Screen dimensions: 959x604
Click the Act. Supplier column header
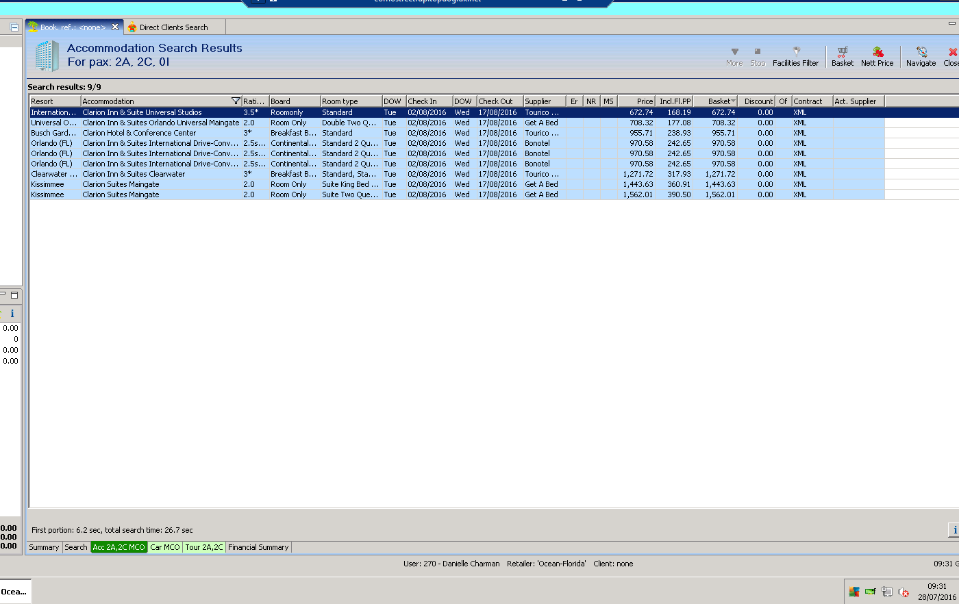pyautogui.click(x=859, y=101)
